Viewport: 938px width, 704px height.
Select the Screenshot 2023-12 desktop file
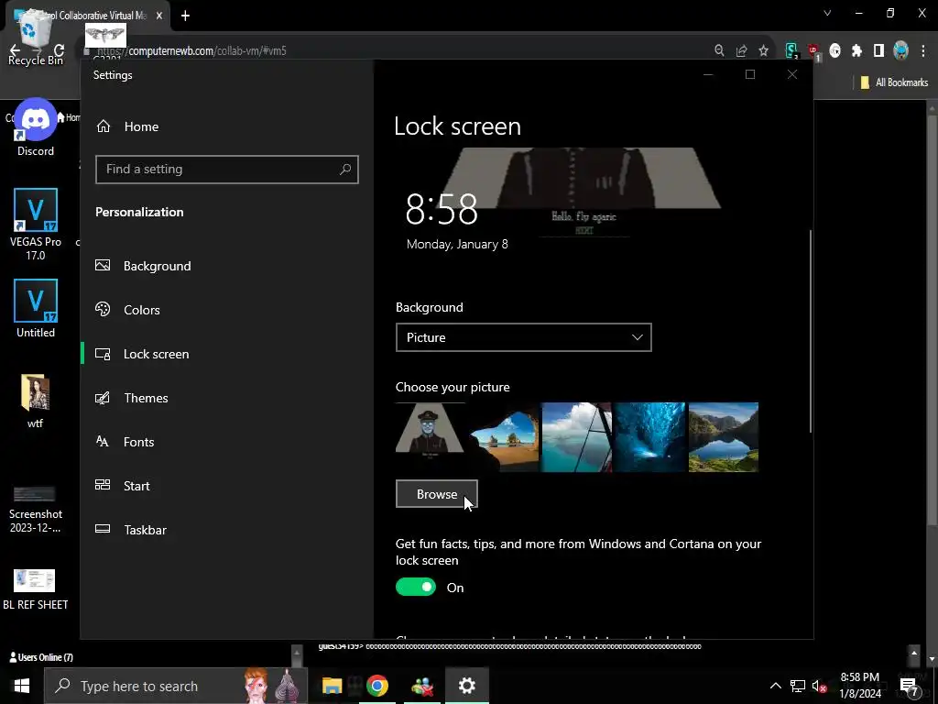pyautogui.click(x=36, y=510)
